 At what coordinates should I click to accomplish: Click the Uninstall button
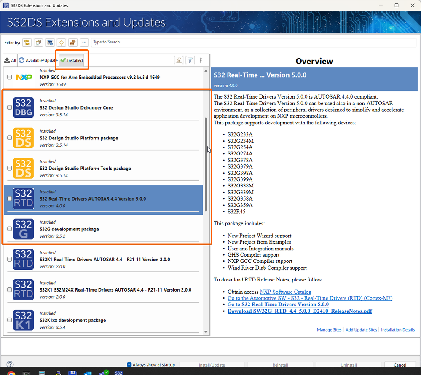coord(349,365)
